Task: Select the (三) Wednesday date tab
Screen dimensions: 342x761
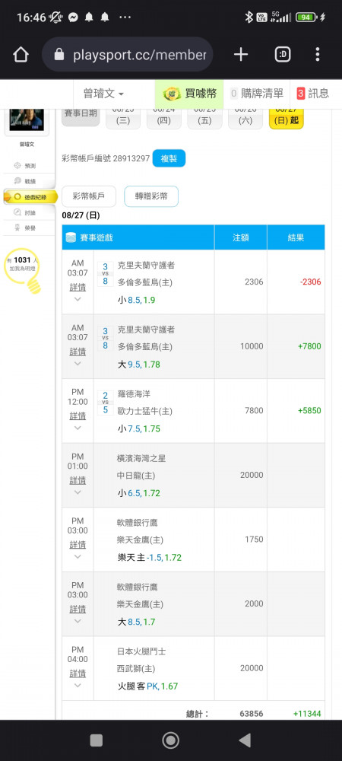Action: pyautogui.click(x=123, y=118)
